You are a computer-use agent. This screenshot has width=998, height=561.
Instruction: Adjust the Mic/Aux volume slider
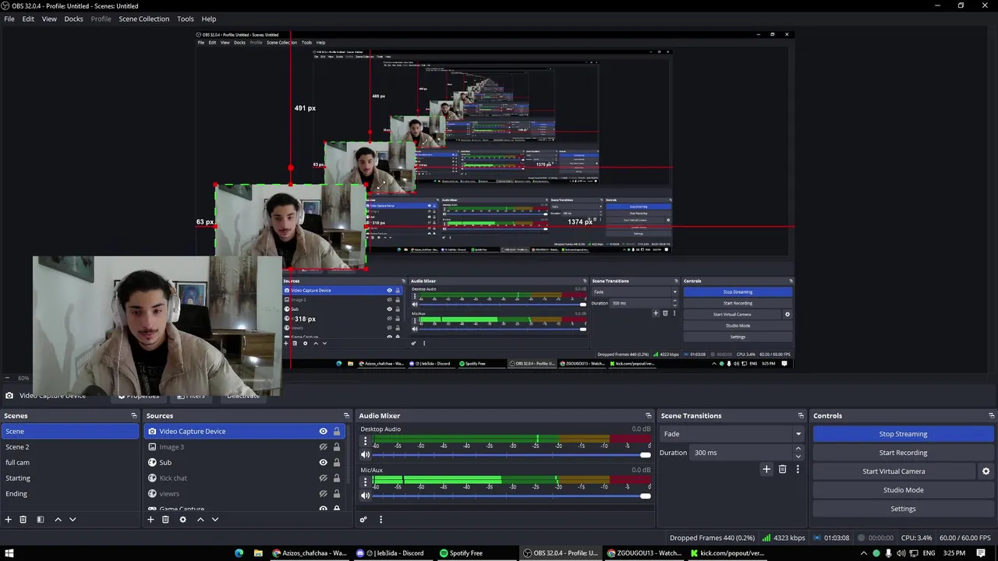pyautogui.click(x=511, y=496)
